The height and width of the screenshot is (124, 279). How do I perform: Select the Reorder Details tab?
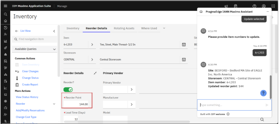pos(96,28)
